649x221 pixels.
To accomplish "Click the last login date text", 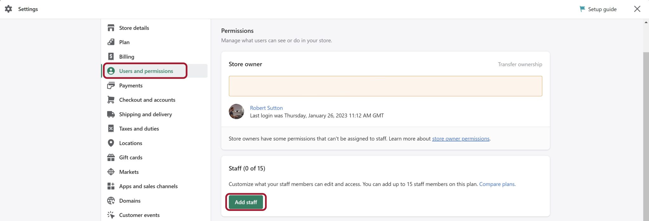I will (x=317, y=116).
